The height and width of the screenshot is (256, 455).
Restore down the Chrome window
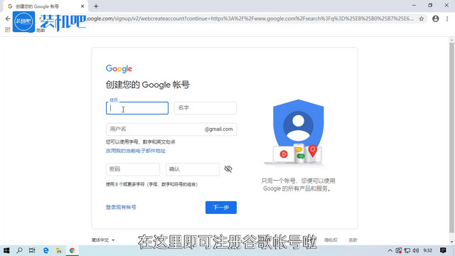(x=430, y=5)
